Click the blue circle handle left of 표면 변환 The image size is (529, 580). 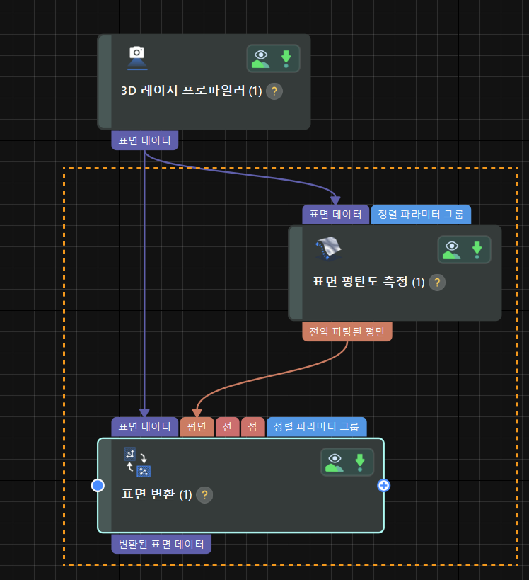tap(98, 485)
